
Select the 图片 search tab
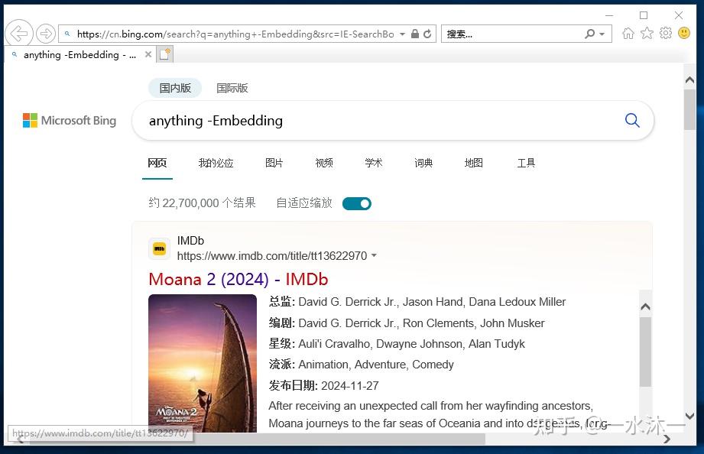(274, 163)
